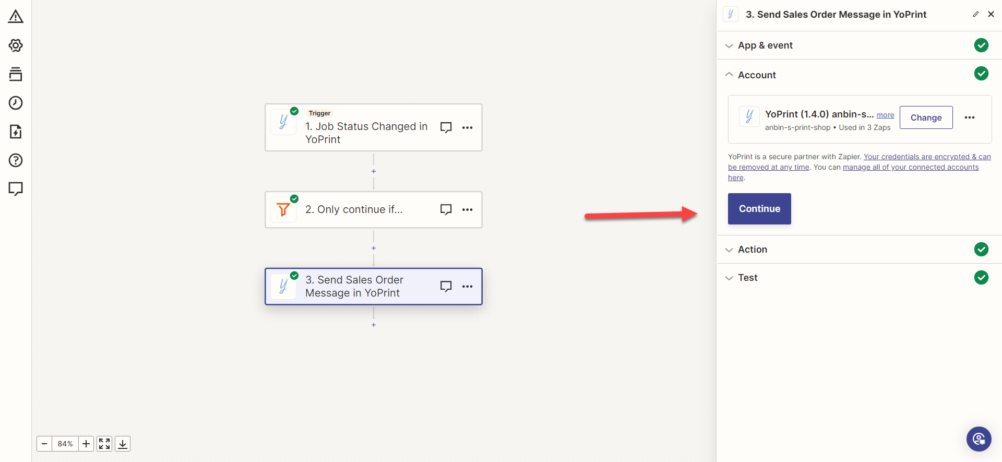1002x462 pixels.
Task: Zoom in on the canvas
Action: pos(86,444)
